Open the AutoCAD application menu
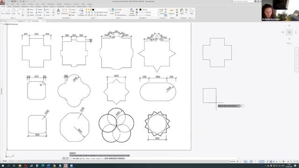The height and width of the screenshot is (168, 299). click(2, 2)
